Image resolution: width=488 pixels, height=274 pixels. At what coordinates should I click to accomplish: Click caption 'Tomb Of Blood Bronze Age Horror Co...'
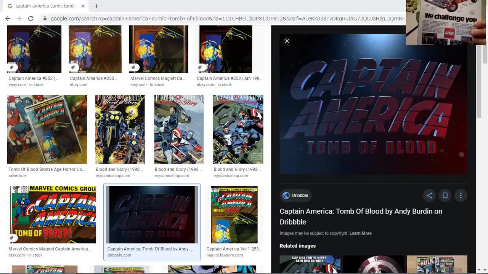[47, 169]
